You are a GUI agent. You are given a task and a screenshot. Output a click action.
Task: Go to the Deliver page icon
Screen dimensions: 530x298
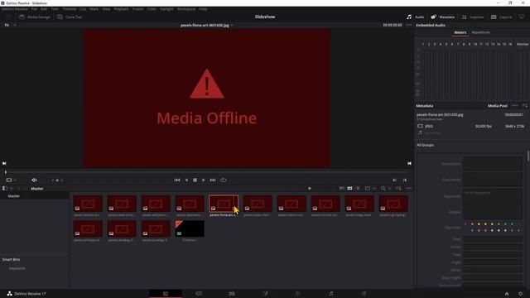[364, 294]
